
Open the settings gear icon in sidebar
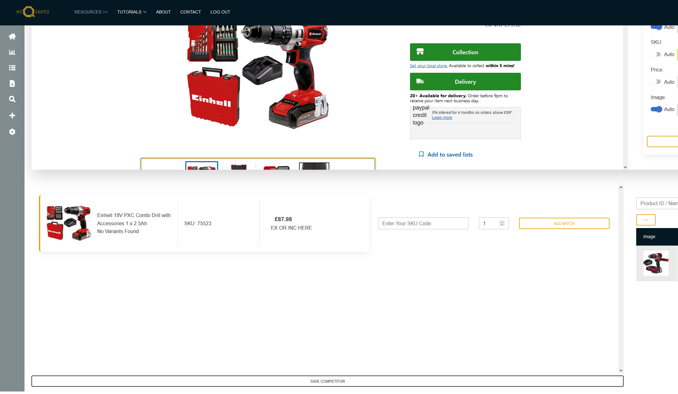pyautogui.click(x=12, y=132)
